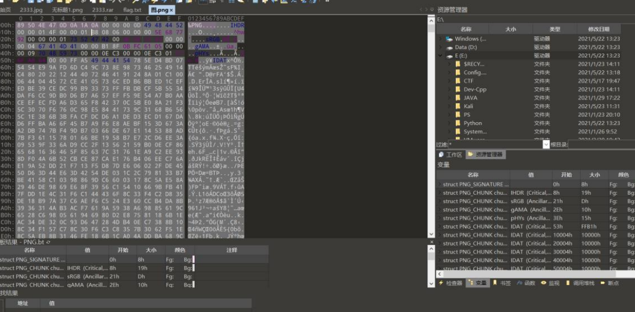This screenshot has height=312, width=635.
Task: Click the 资源管理器 folder icon tab
Action: point(470,154)
